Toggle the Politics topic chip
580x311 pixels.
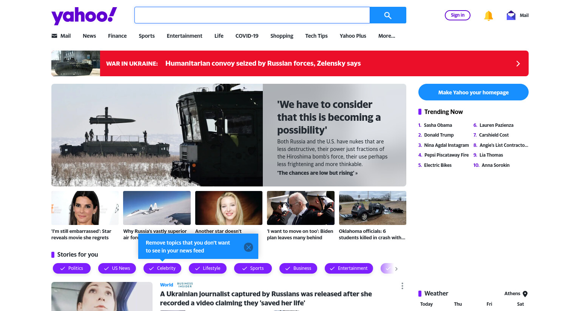click(72, 268)
